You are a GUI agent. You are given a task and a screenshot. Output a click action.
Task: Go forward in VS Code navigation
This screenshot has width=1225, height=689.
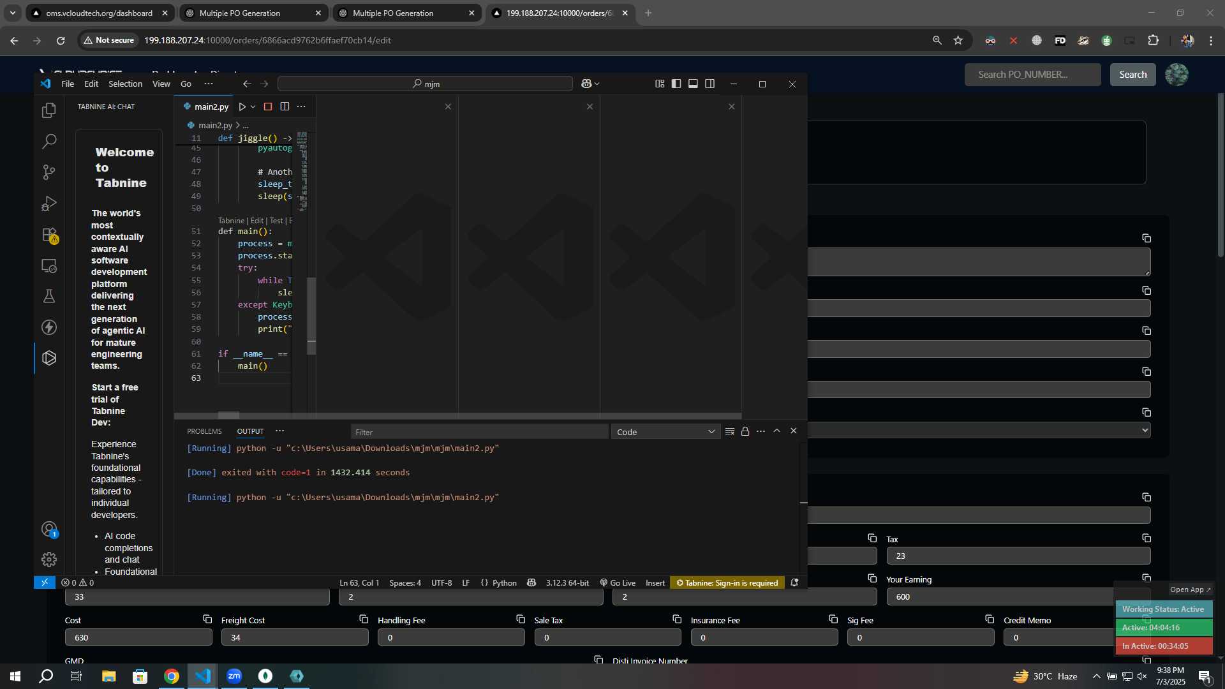tap(264, 84)
